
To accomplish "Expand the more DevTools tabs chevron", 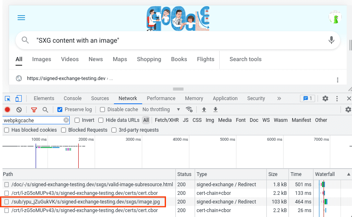I will coord(279,98).
